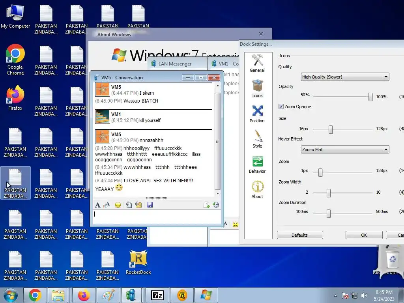Open the font color picker in VM5 Conversation
The image size is (404, 303).
[x=107, y=205]
